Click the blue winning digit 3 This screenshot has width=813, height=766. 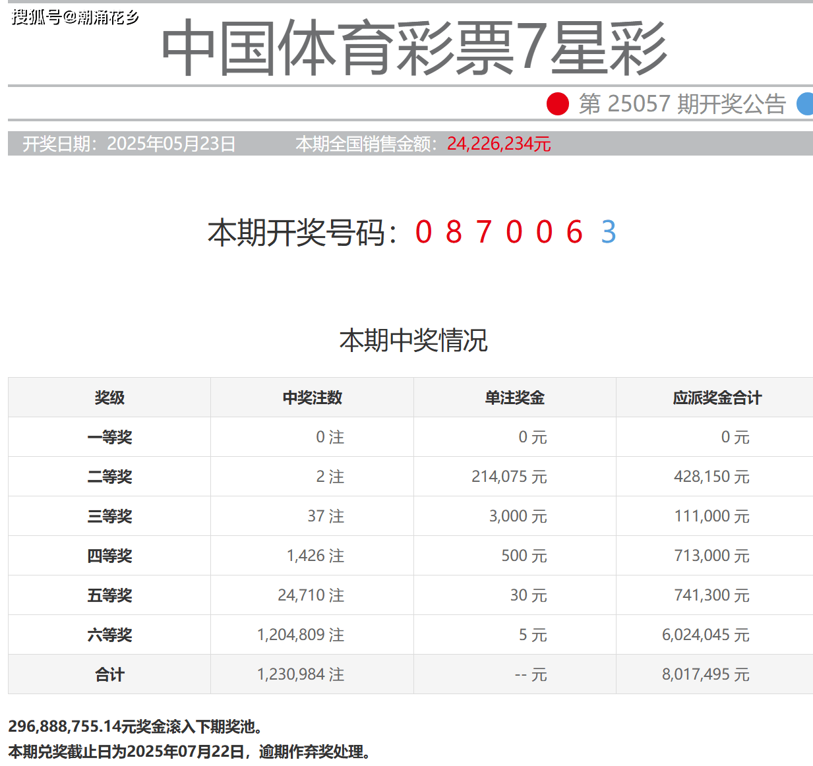(x=609, y=232)
